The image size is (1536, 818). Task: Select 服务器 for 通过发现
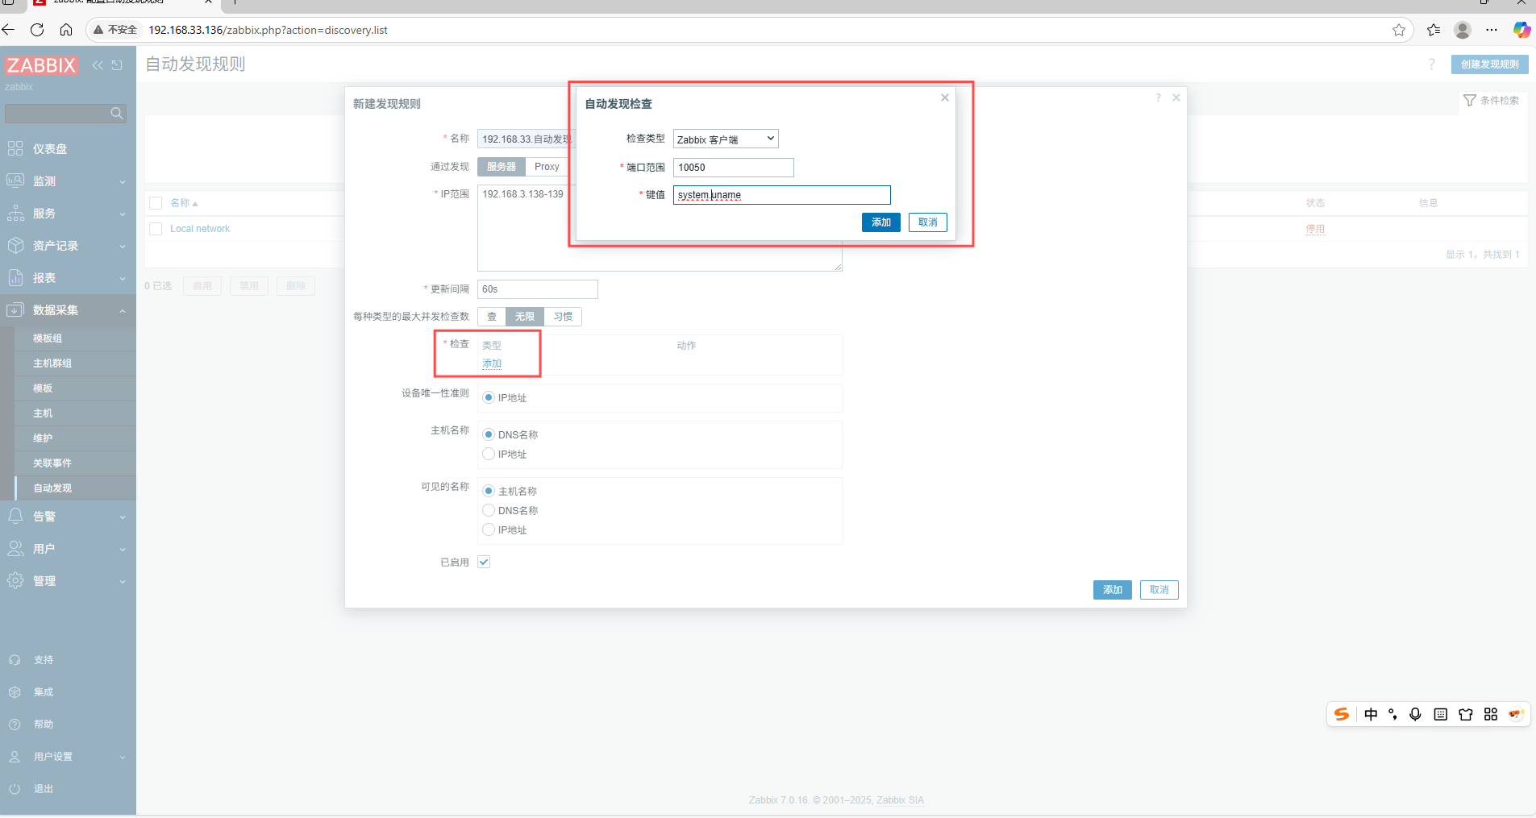(x=502, y=167)
